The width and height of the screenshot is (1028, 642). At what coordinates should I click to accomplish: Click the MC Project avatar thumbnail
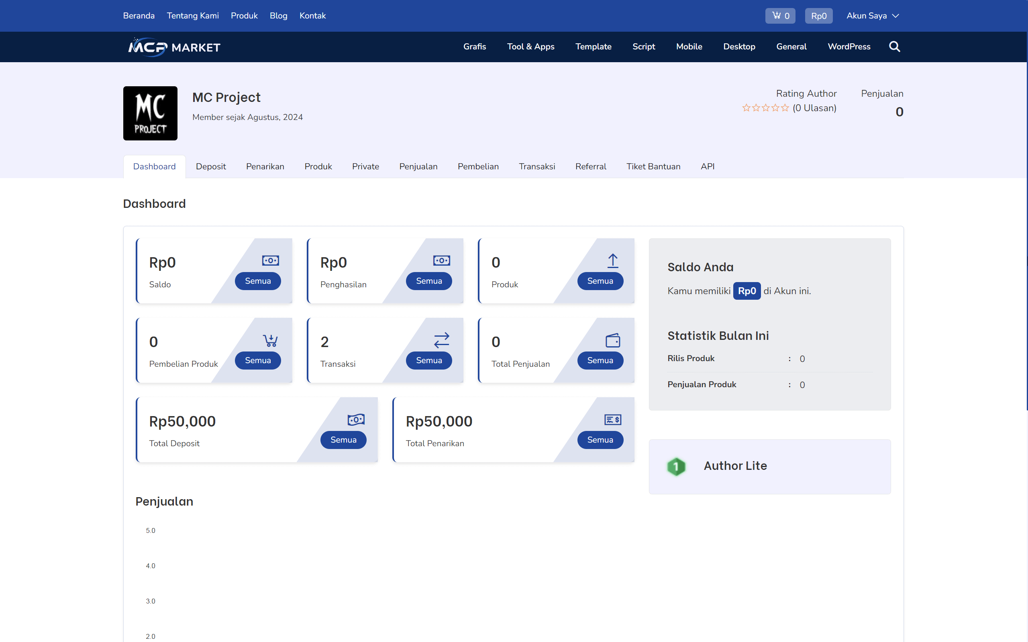(150, 113)
